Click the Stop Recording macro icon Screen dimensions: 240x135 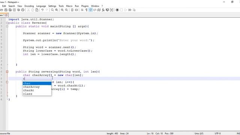[x=121, y=10]
